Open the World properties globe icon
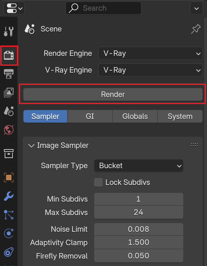Image resolution: width=207 pixels, height=266 pixels. pos(9,130)
